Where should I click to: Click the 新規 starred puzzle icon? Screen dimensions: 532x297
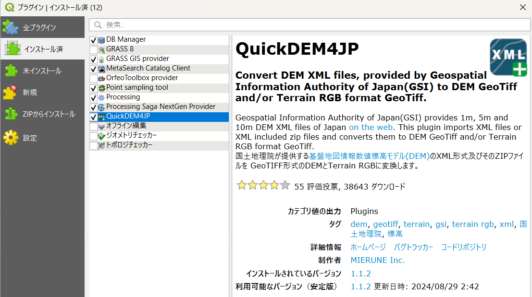click(x=10, y=92)
